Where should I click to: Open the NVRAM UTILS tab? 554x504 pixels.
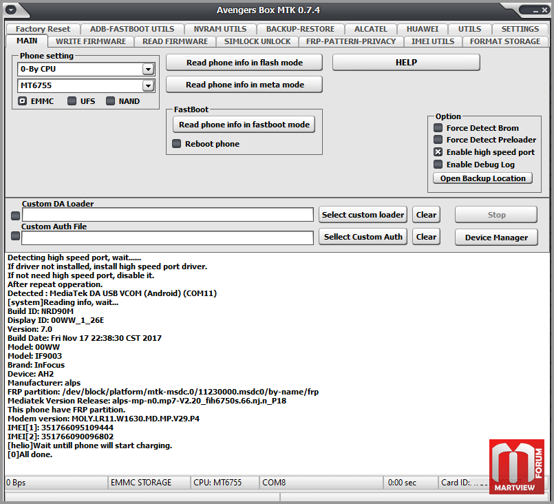click(220, 29)
